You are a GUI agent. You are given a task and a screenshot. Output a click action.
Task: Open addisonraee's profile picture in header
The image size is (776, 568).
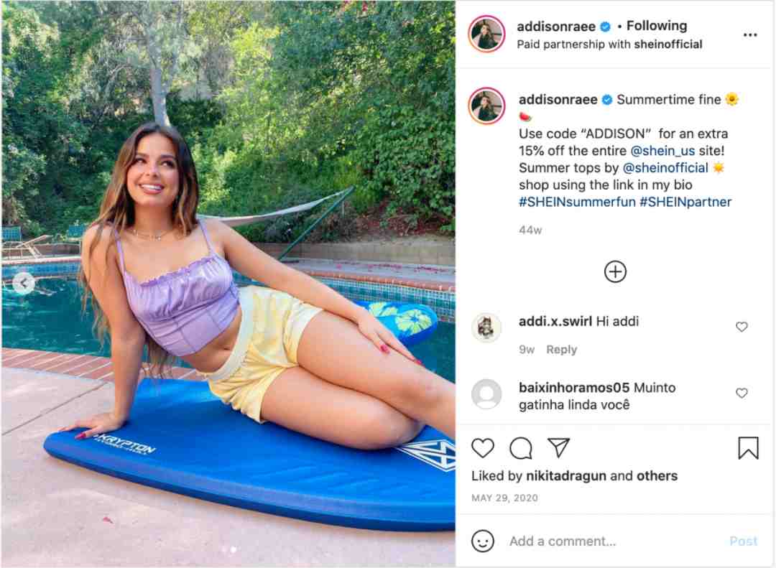pos(486,34)
